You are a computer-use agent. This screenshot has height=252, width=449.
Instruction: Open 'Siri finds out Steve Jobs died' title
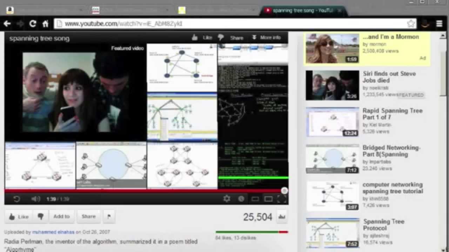(389, 77)
